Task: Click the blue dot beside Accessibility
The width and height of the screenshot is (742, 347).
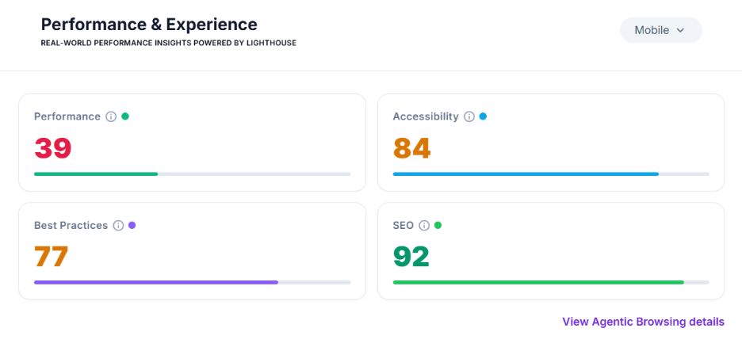Action: [x=483, y=116]
